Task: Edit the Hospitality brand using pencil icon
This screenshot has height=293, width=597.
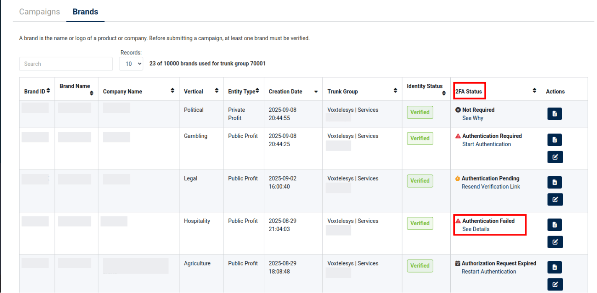Action: click(555, 242)
